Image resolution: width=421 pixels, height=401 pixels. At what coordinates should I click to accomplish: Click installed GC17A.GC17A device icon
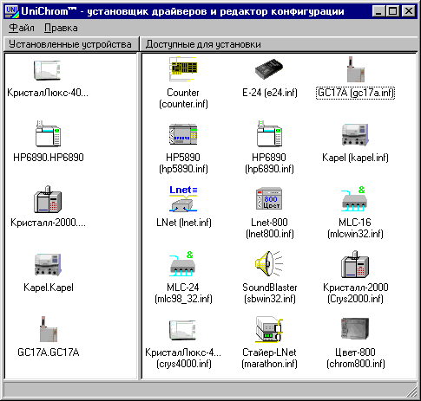(49, 329)
